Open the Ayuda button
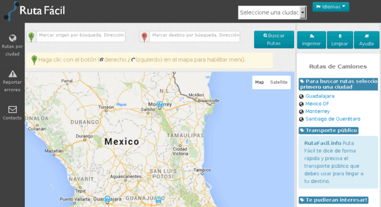This screenshot has width=381, height=207. point(366,40)
